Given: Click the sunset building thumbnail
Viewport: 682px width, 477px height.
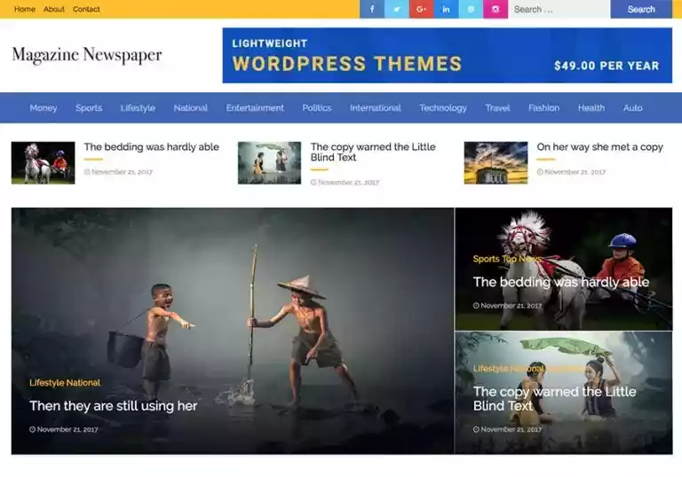Looking at the screenshot, I should (496, 163).
